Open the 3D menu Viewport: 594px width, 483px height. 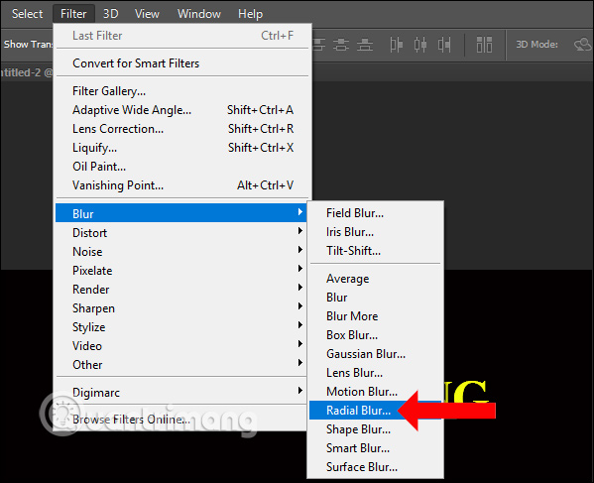tap(111, 14)
